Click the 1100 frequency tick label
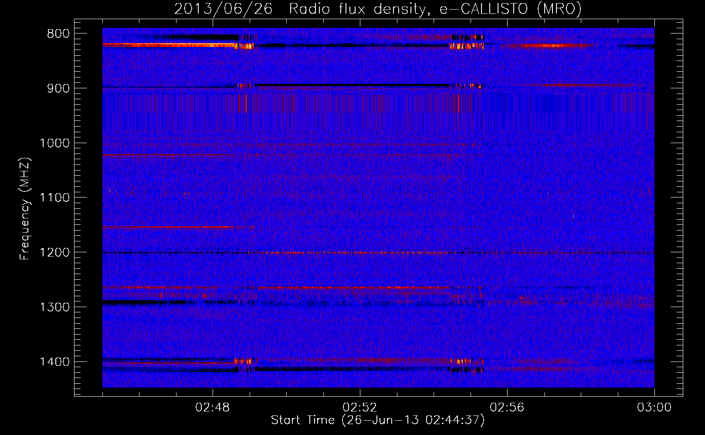Image resolution: width=705 pixels, height=435 pixels. pos(54,198)
